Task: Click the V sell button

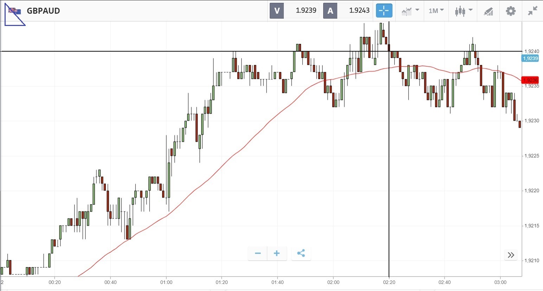Action: (277, 11)
